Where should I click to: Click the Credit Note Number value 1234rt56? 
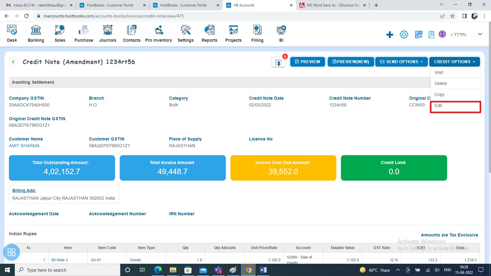[x=338, y=105]
